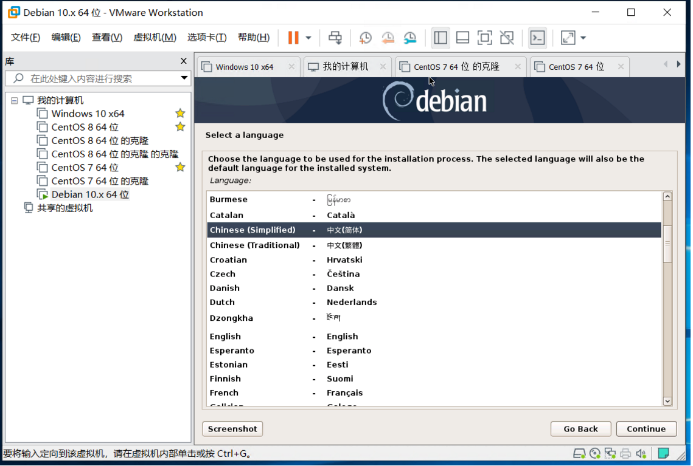Click the Go Back button
This screenshot has width=693, height=466.
(x=580, y=429)
